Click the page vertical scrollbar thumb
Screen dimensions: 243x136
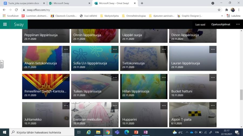241,95
